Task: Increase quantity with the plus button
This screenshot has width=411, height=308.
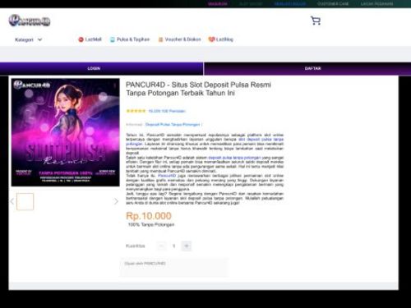Action: point(187,246)
